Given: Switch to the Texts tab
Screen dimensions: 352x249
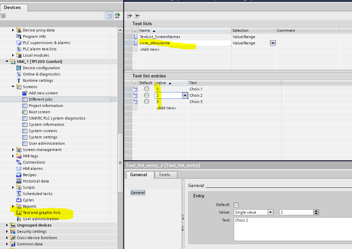Looking at the screenshot, I should point(164,174).
